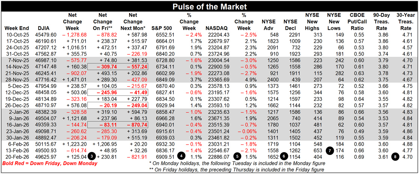Select the circled number 5 marker

point(237,156)
